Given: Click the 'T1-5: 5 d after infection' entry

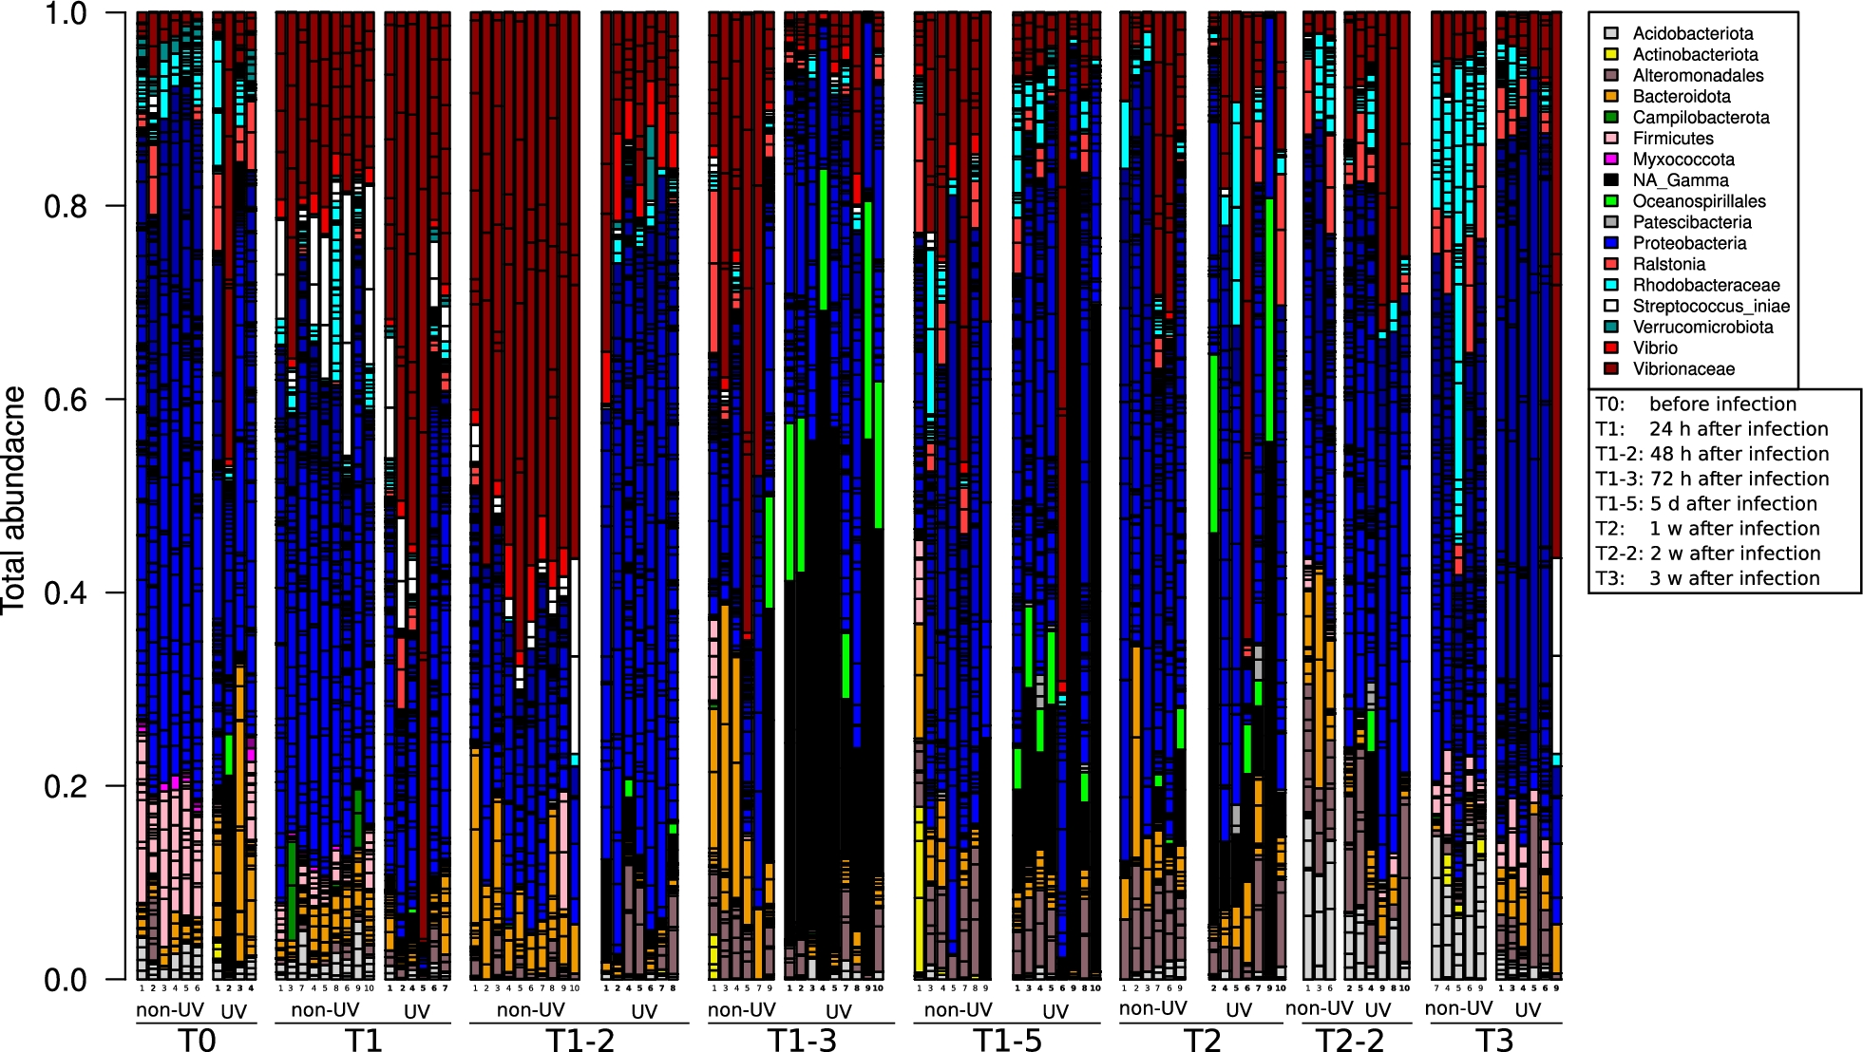Looking at the screenshot, I should pyautogui.click(x=1706, y=503).
